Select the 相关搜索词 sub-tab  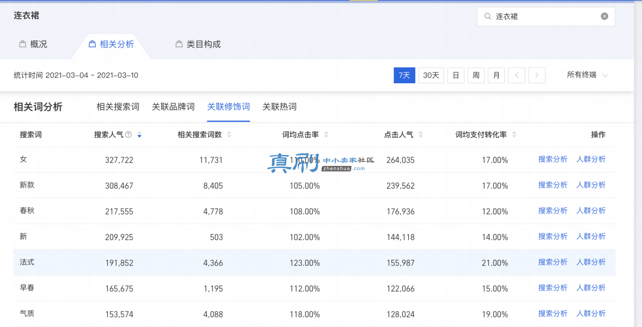pos(118,107)
